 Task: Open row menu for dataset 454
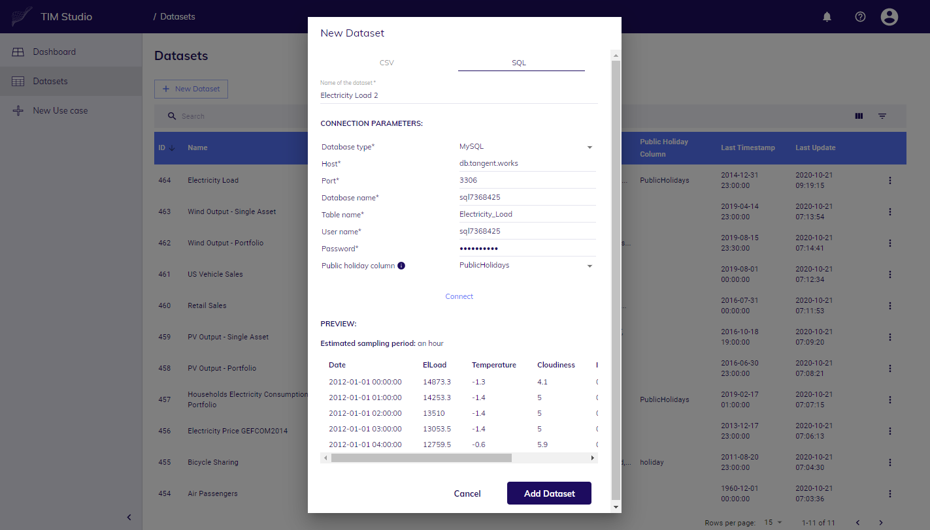click(x=889, y=494)
